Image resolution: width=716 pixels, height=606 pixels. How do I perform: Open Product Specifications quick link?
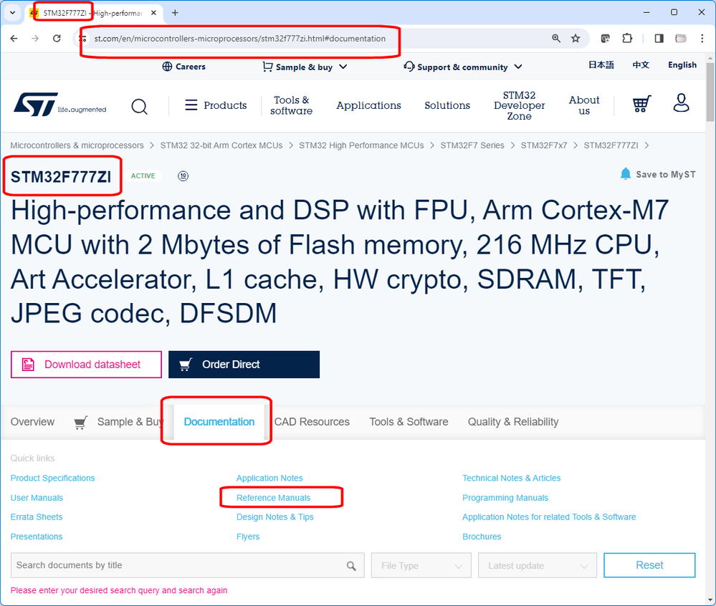coord(52,478)
